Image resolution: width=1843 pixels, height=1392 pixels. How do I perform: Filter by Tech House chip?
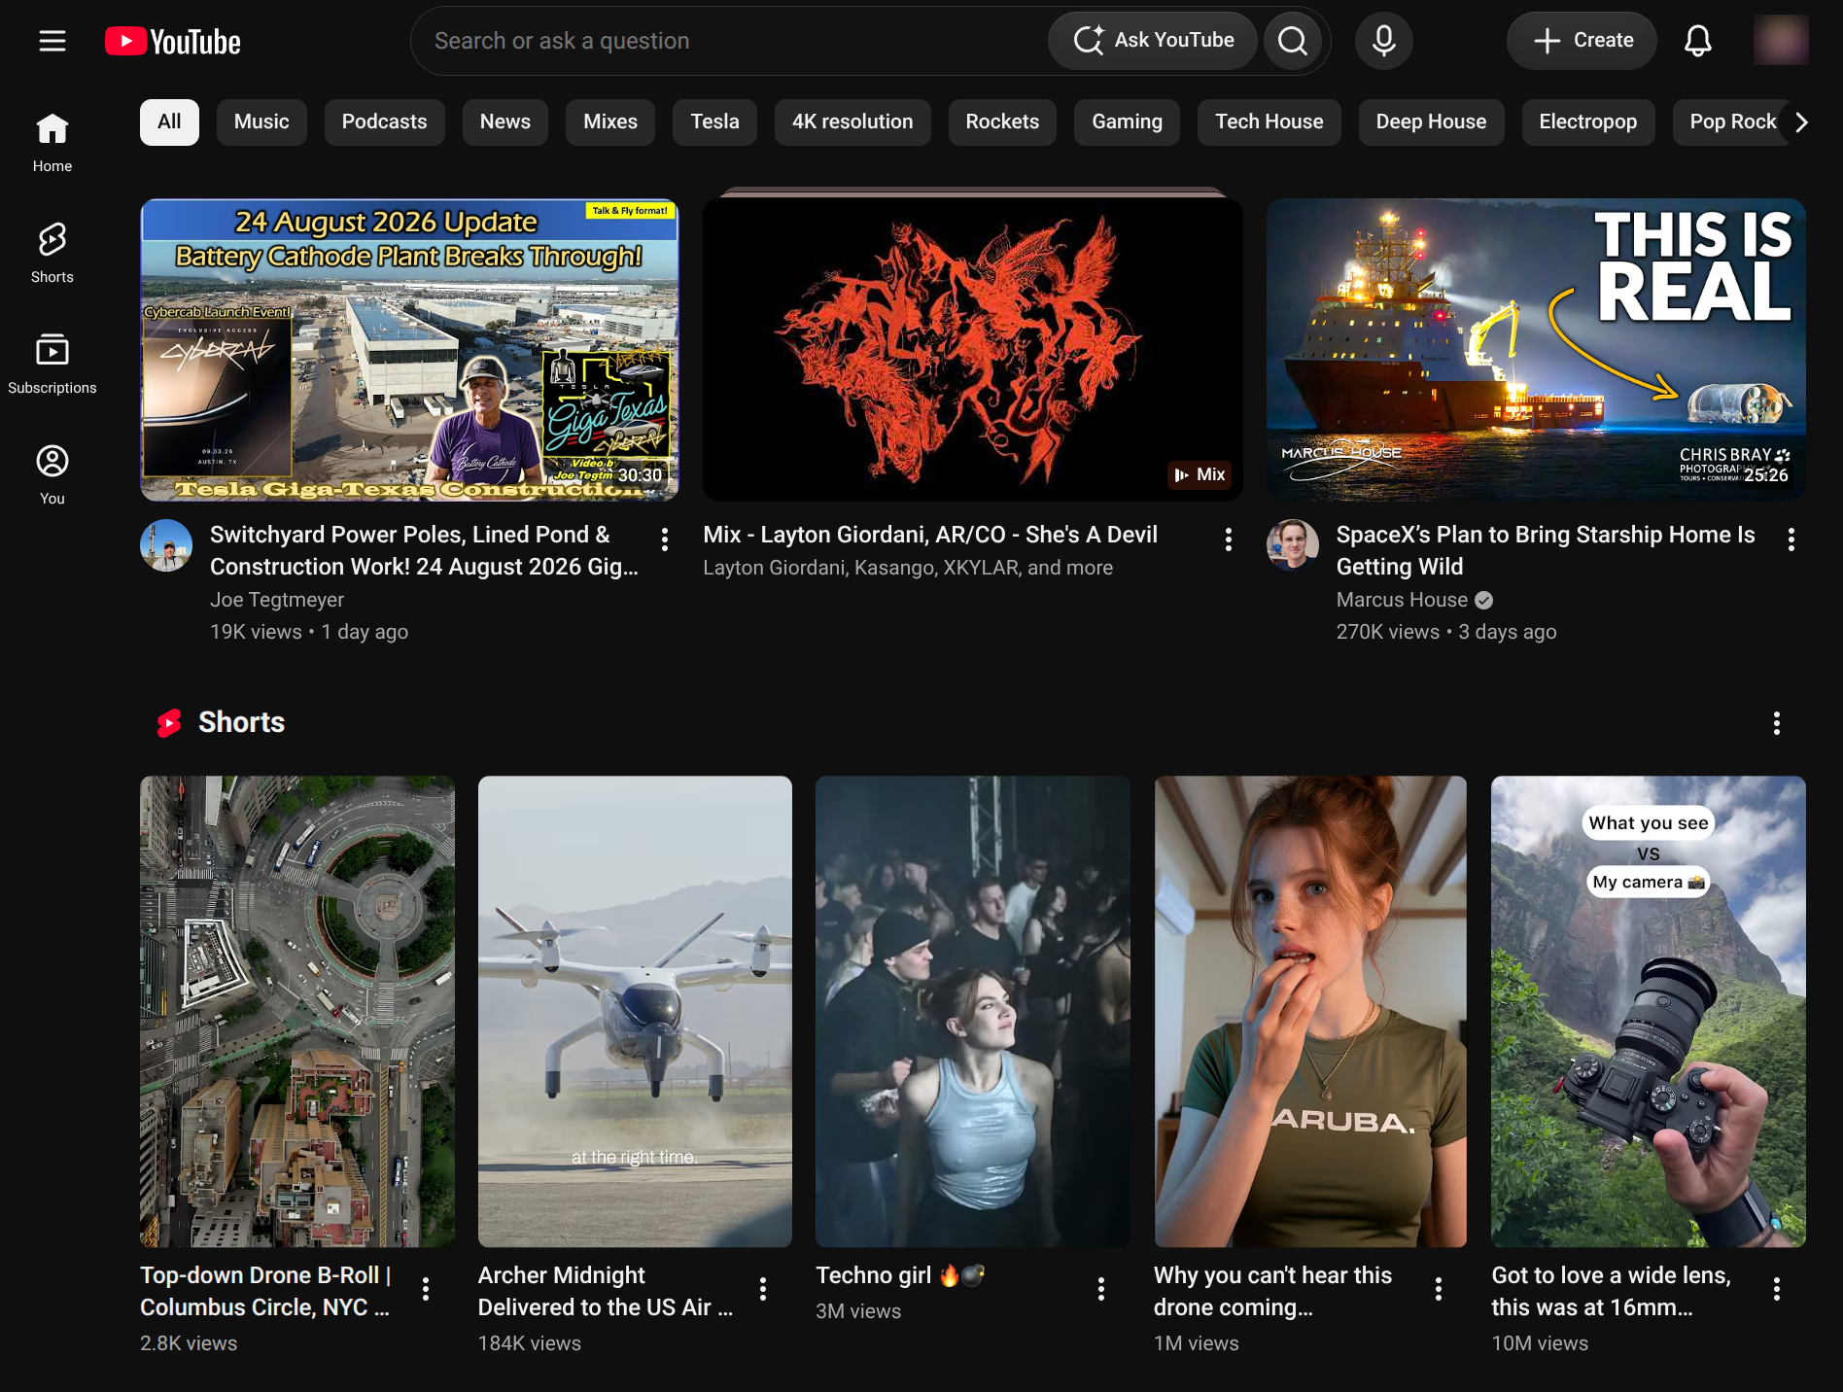(x=1269, y=122)
